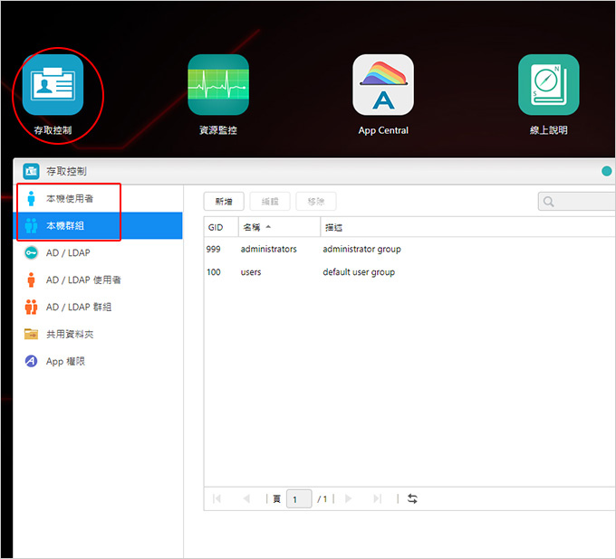Viewport: 616px width, 559px height.
Task: Open the 存取控制 desktop app icon
Action: 53,85
